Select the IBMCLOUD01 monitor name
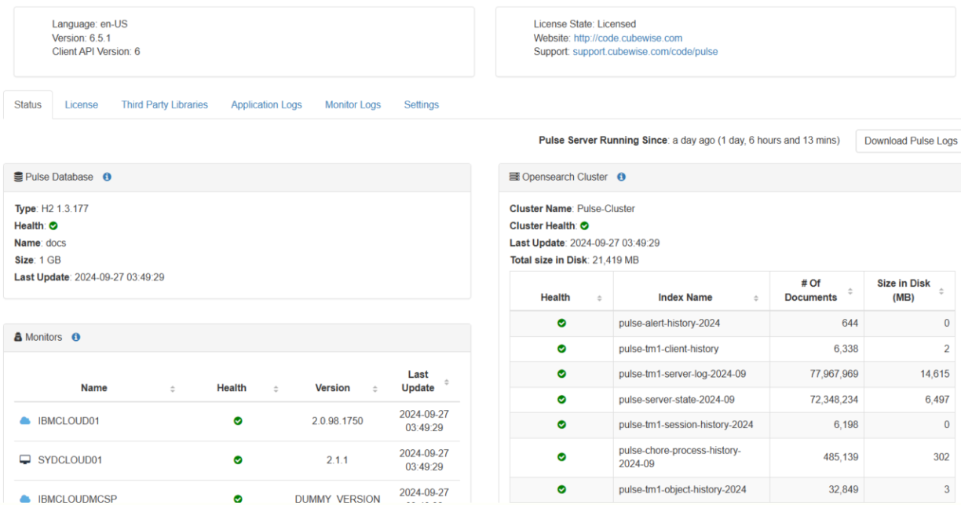Screen dimensions: 961x505 69,421
